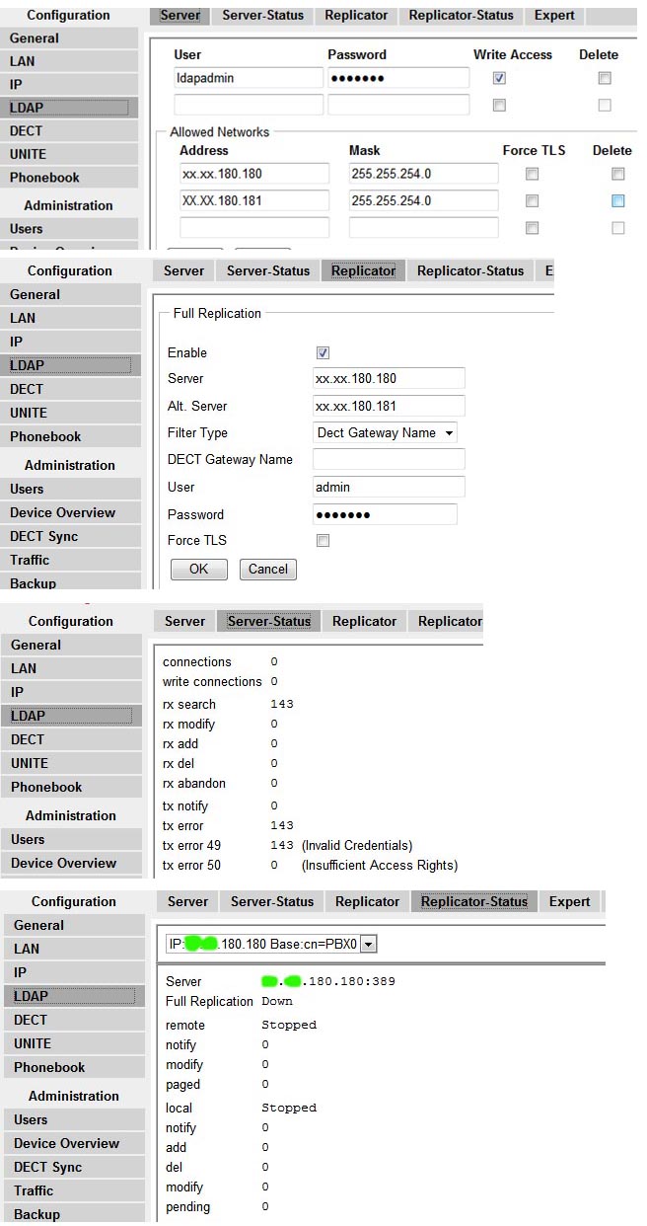On the Server page sidebar, open General

pyautogui.click(x=69, y=38)
